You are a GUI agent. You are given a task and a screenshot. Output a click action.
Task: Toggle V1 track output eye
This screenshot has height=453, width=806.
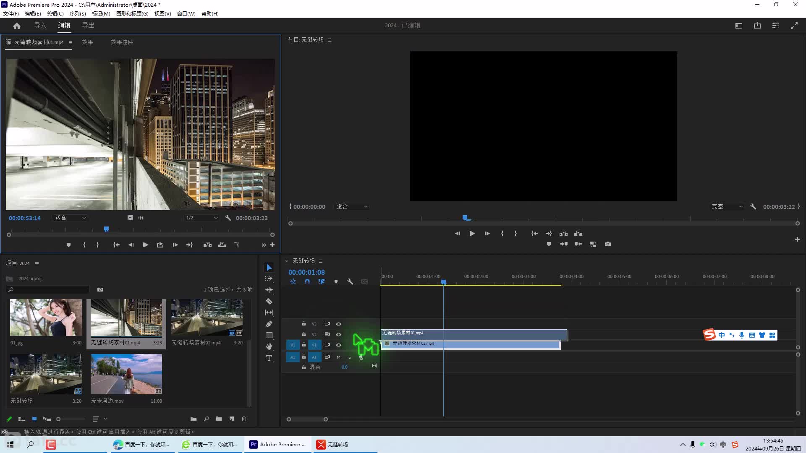[x=338, y=345]
